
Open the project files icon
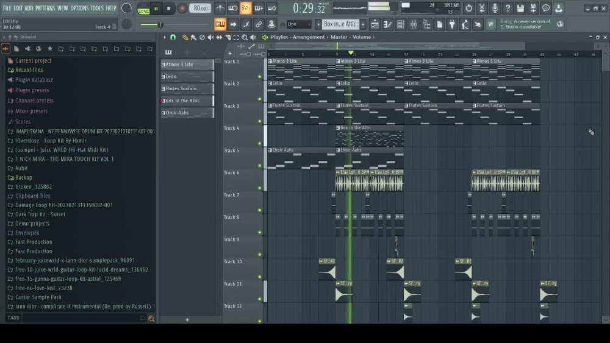[439, 24]
